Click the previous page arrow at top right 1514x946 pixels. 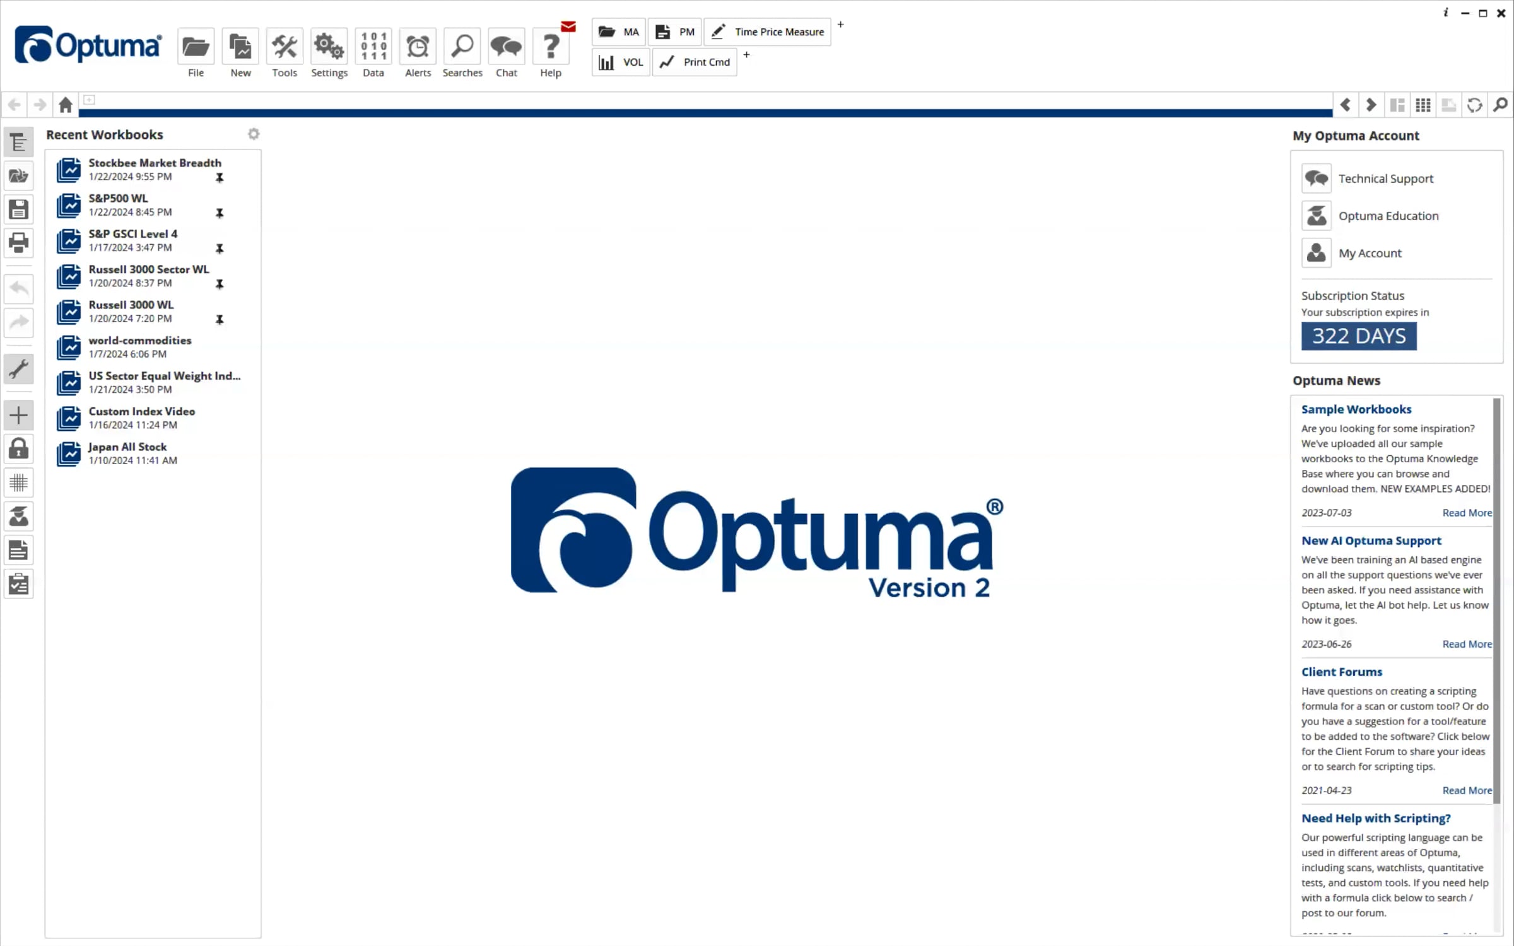click(x=1345, y=105)
